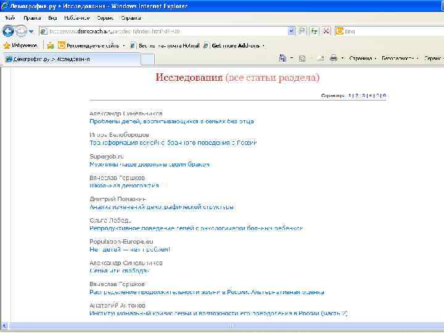Viewport: 444px width, 333px height.
Task: Open Favorites with the star Избранное button
Action: [20, 45]
